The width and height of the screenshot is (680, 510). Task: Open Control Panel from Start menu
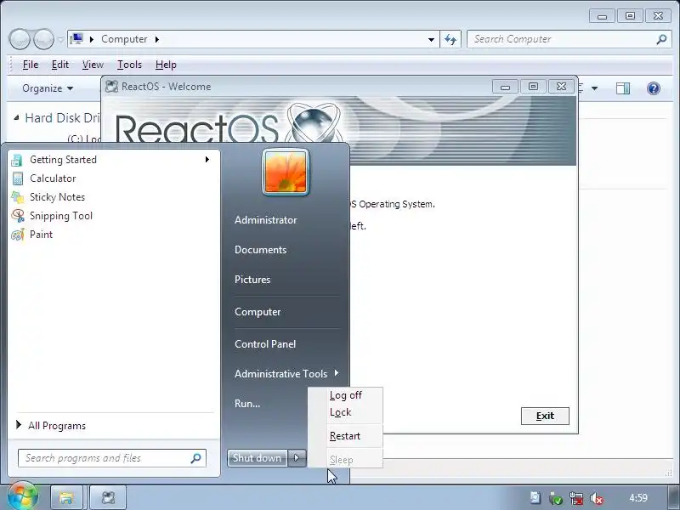265,344
